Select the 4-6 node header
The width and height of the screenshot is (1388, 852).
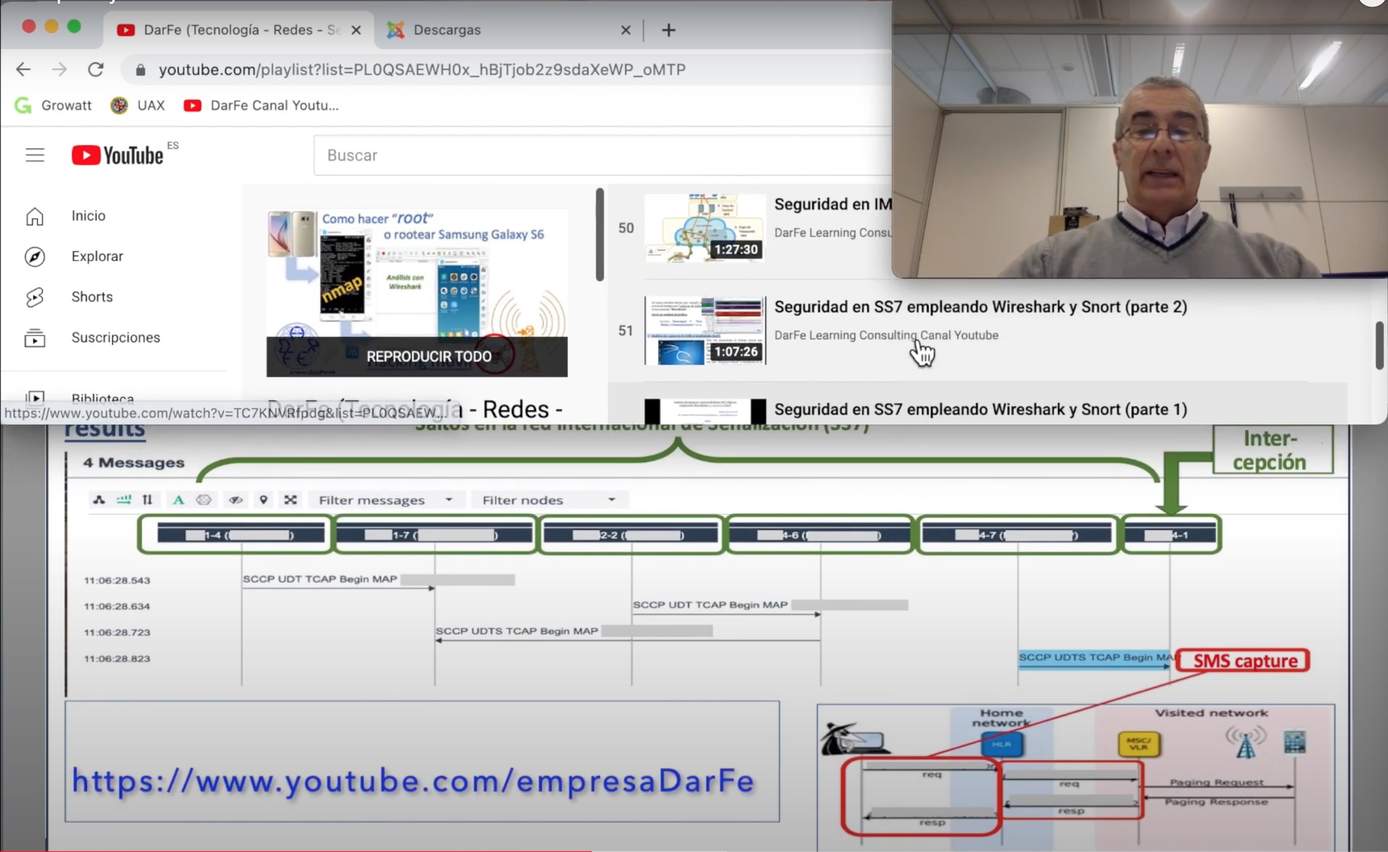point(820,534)
